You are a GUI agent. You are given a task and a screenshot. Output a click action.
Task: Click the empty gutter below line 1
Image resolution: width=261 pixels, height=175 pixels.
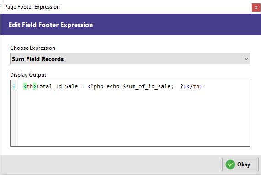[14, 118]
